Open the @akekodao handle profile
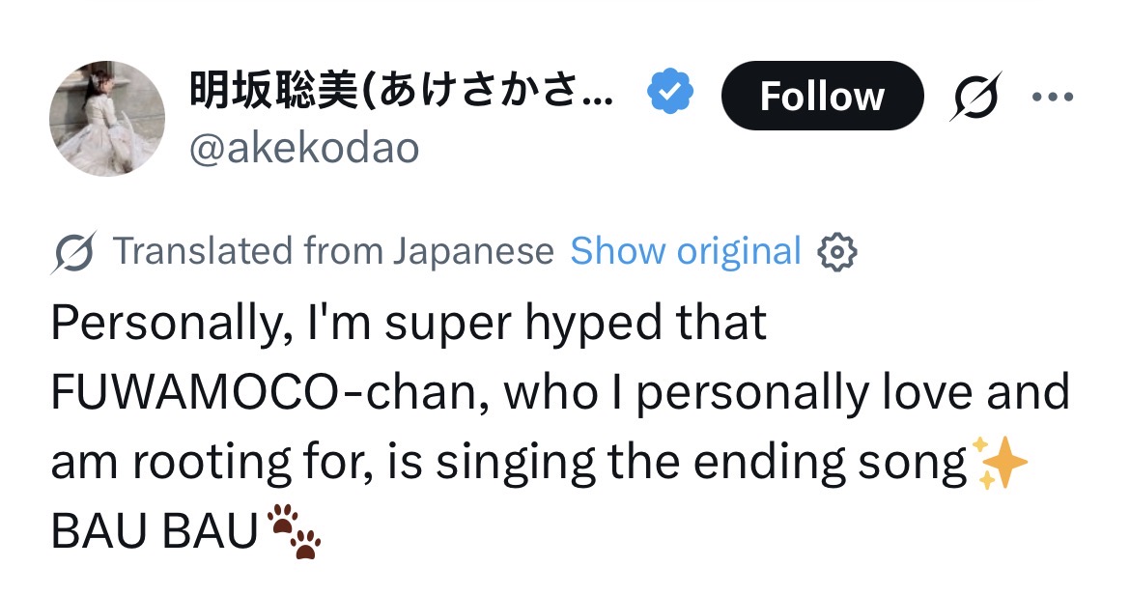This screenshot has height=596, width=1130. [304, 148]
